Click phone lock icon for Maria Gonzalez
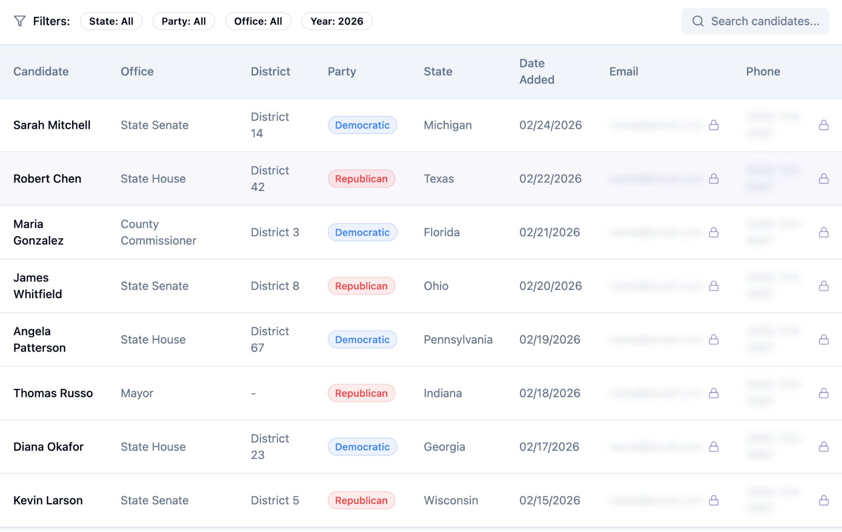The height and width of the screenshot is (532, 842). click(x=824, y=233)
